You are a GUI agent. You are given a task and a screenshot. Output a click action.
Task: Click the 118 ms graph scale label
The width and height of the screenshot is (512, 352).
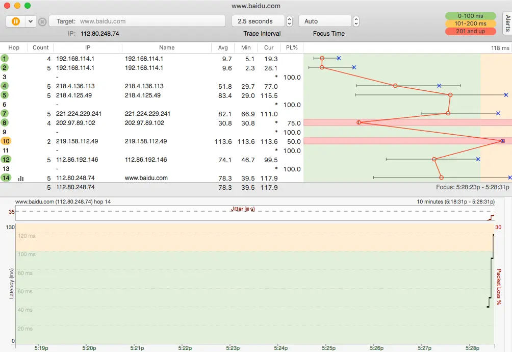click(x=500, y=48)
